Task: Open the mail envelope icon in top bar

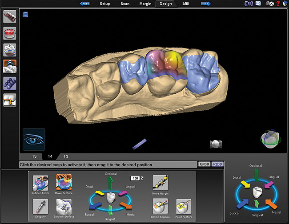Action: pos(258,4)
